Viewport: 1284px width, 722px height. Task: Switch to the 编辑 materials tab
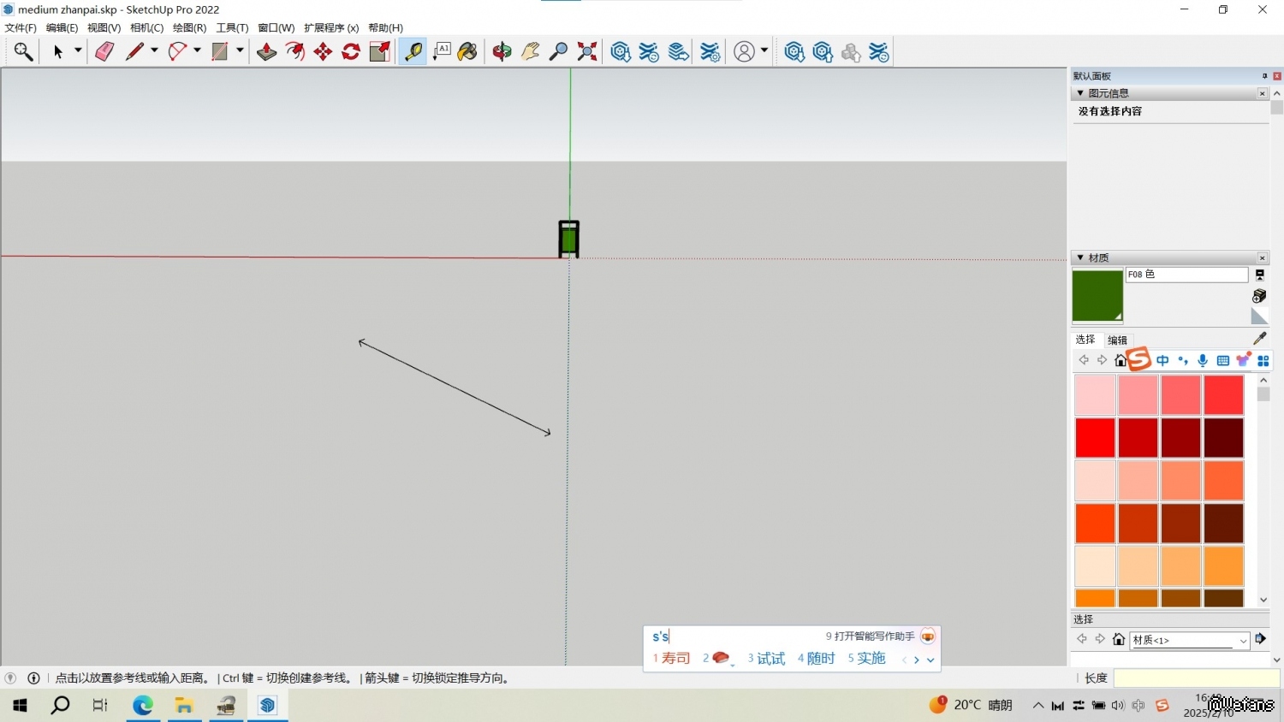1117,340
